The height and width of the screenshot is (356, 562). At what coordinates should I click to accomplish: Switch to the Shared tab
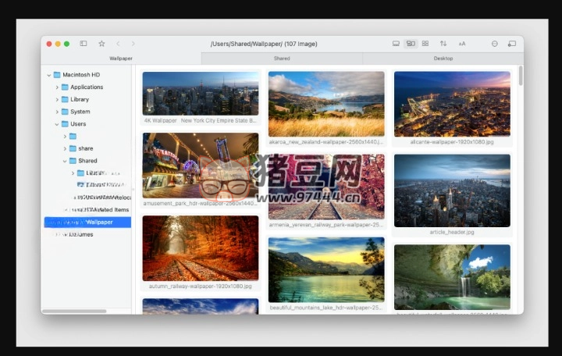coord(282,59)
